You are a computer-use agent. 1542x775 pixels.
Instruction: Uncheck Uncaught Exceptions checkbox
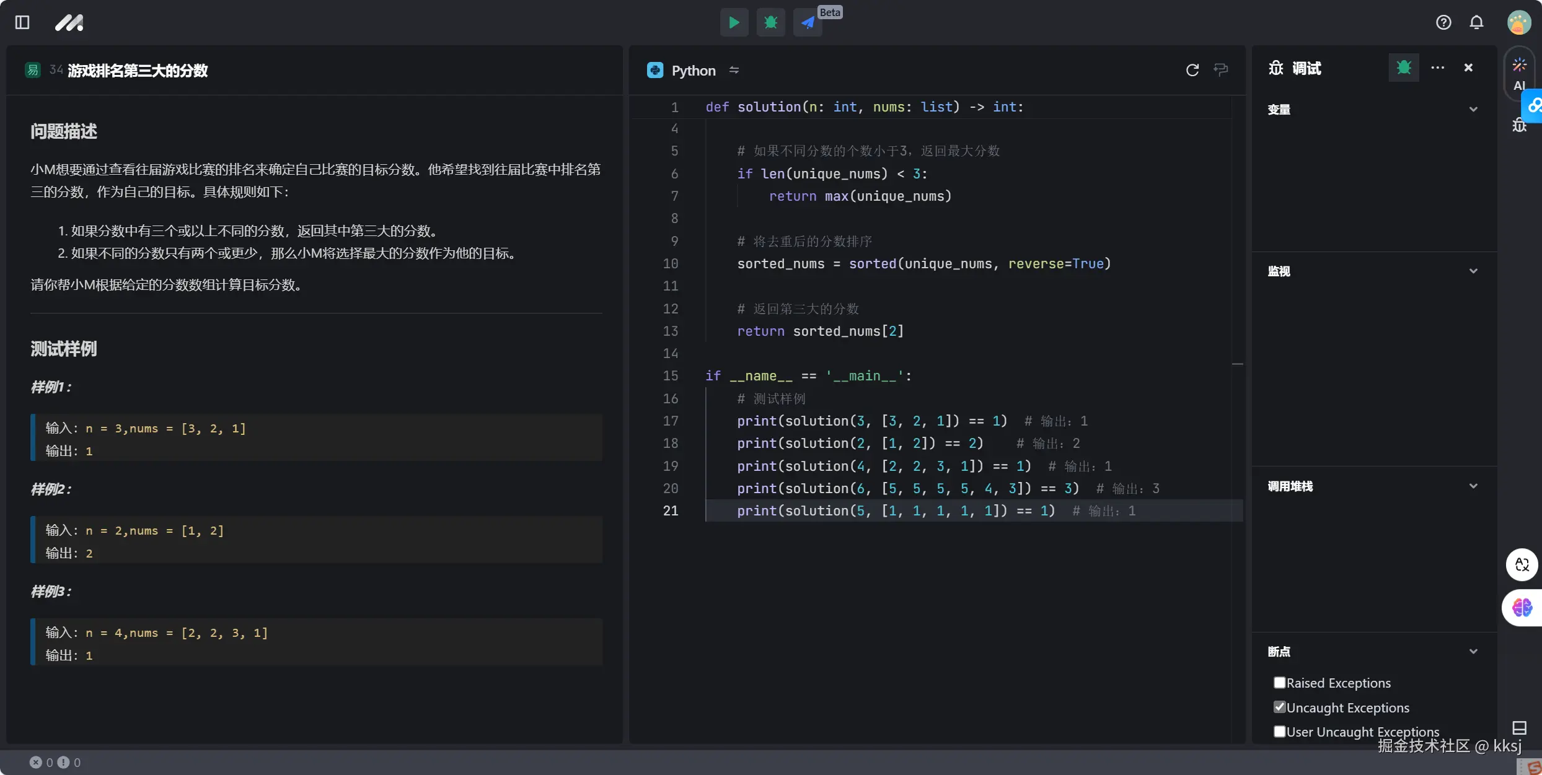[1280, 707]
